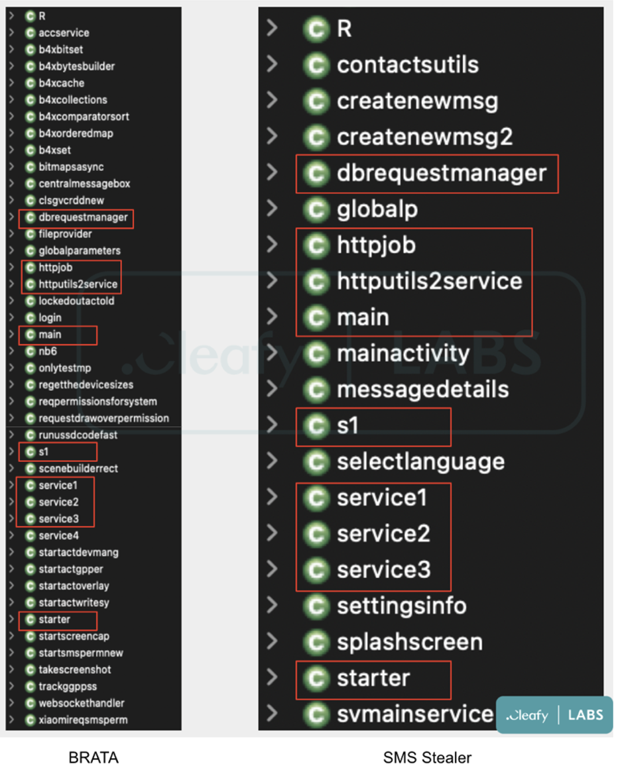618x774 pixels.
Task: Click the class icon next to lockedoutactold
Action: pos(31,301)
